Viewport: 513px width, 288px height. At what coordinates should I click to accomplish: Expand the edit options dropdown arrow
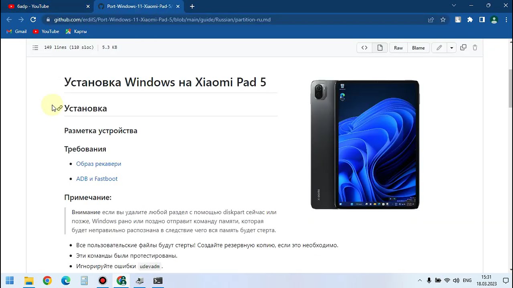[x=451, y=48]
